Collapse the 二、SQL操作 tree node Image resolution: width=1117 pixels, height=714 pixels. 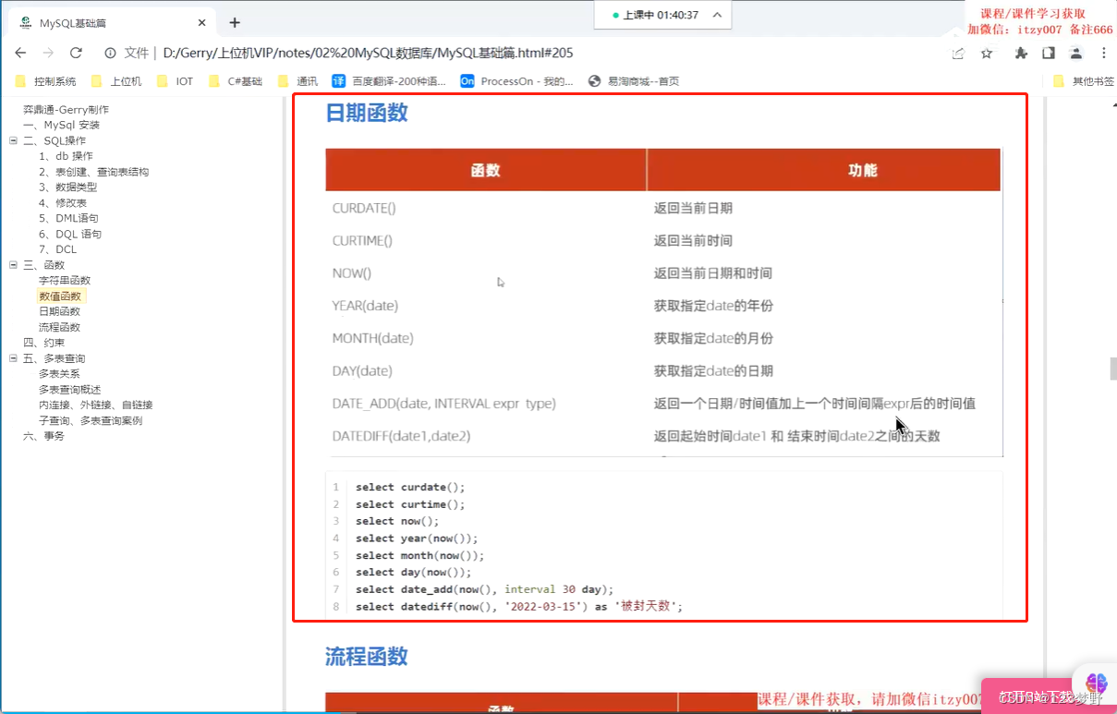pos(13,140)
